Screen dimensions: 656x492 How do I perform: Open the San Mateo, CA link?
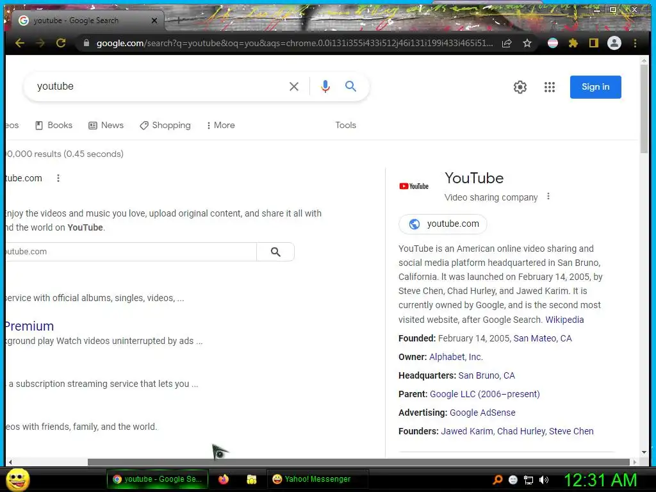tap(542, 338)
